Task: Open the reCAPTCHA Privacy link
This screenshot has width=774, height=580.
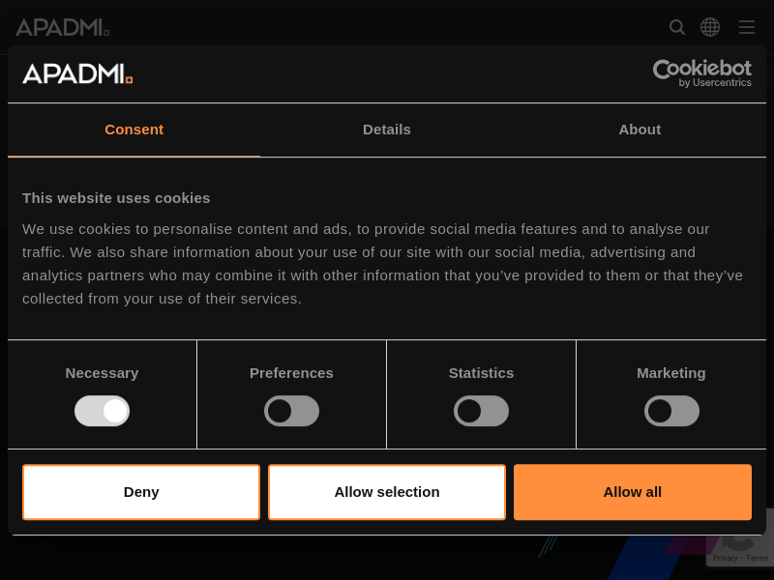Action: pyautogui.click(x=725, y=558)
